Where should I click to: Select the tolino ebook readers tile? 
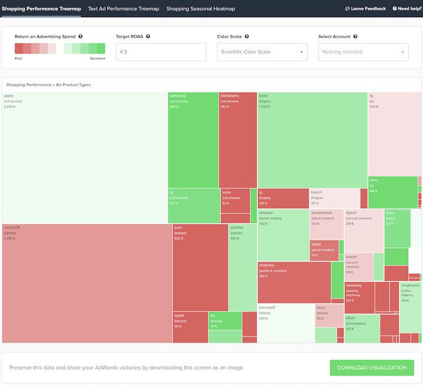tap(324, 250)
